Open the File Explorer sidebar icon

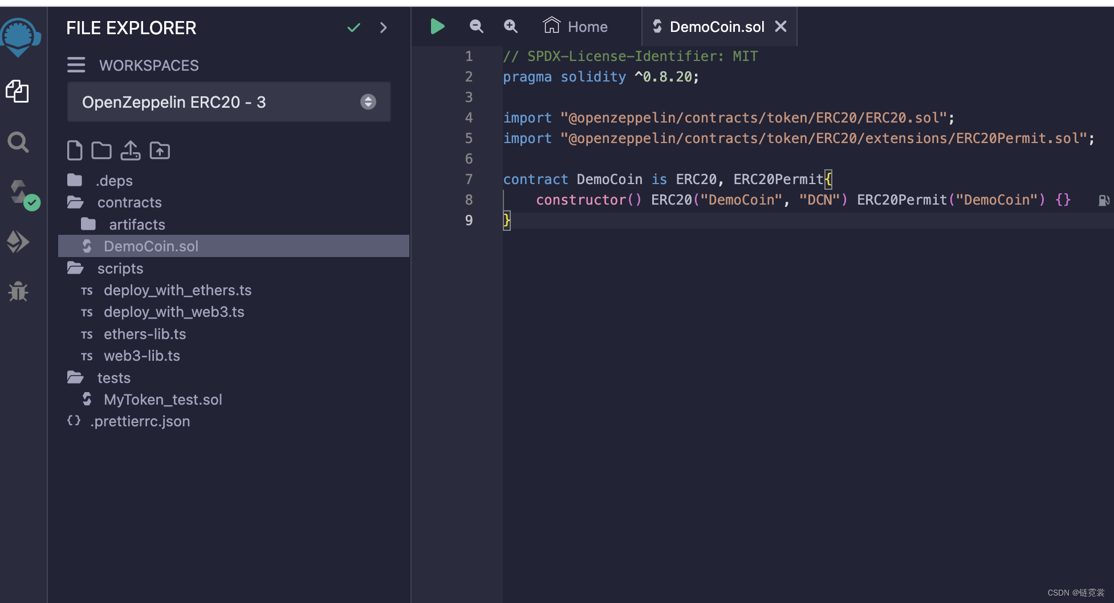18,91
